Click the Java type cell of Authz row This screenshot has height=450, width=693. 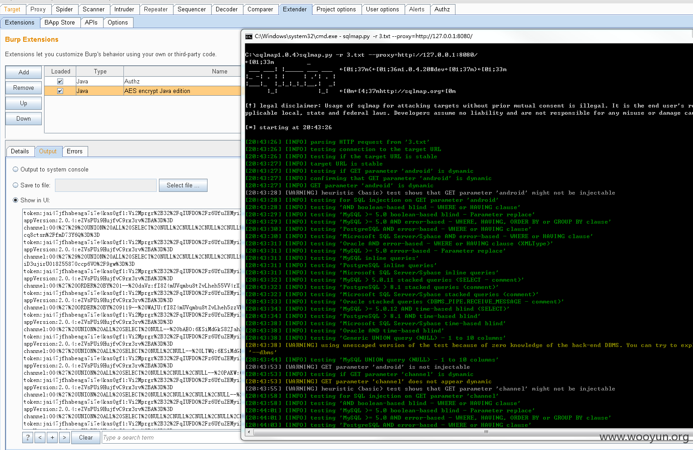100,82
